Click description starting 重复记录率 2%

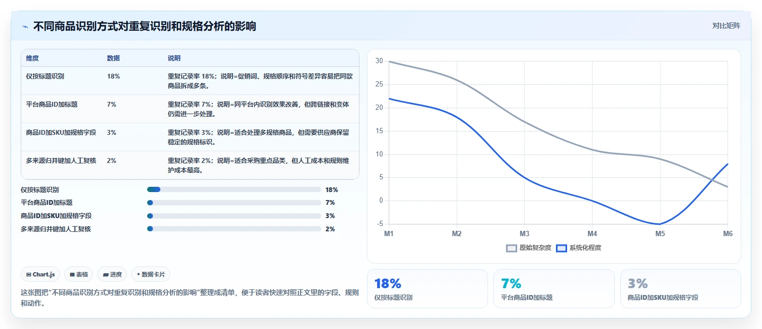click(x=259, y=165)
